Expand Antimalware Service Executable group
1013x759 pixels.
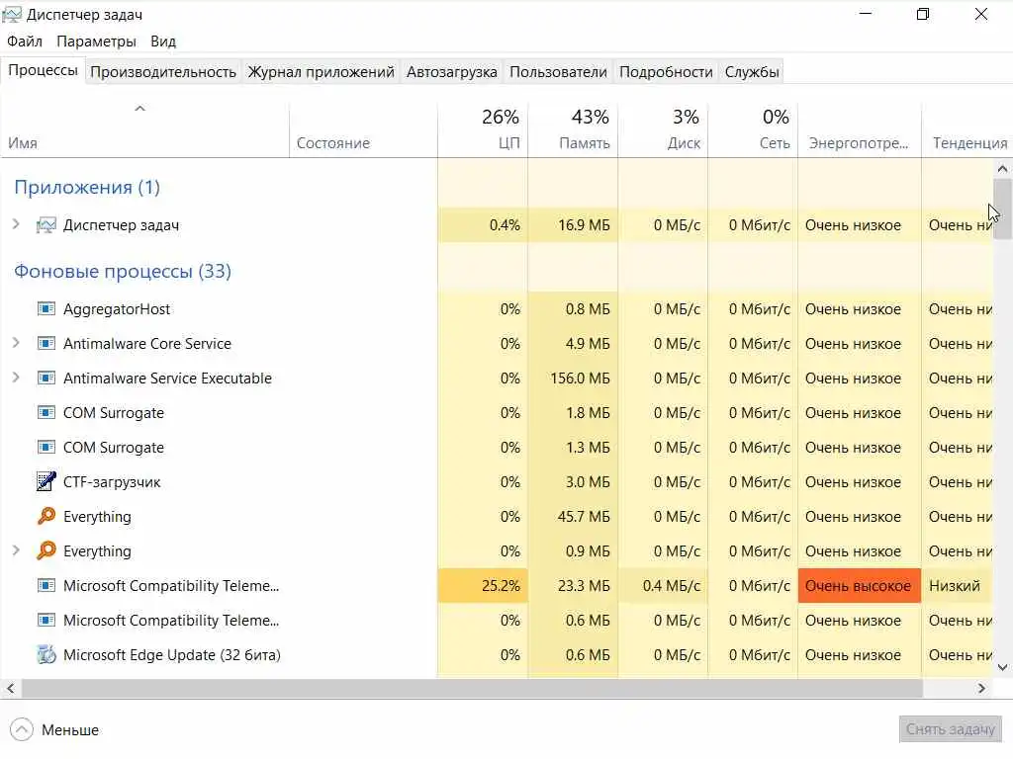(16, 378)
